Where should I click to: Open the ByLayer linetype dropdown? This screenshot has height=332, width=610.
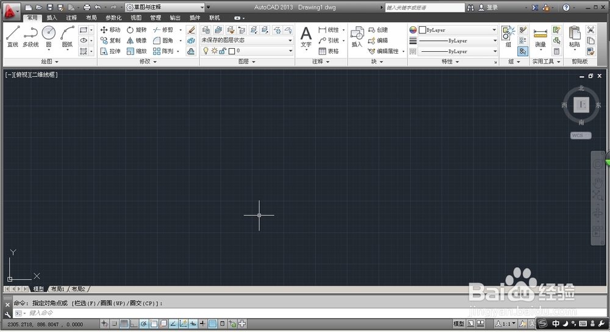click(x=457, y=51)
